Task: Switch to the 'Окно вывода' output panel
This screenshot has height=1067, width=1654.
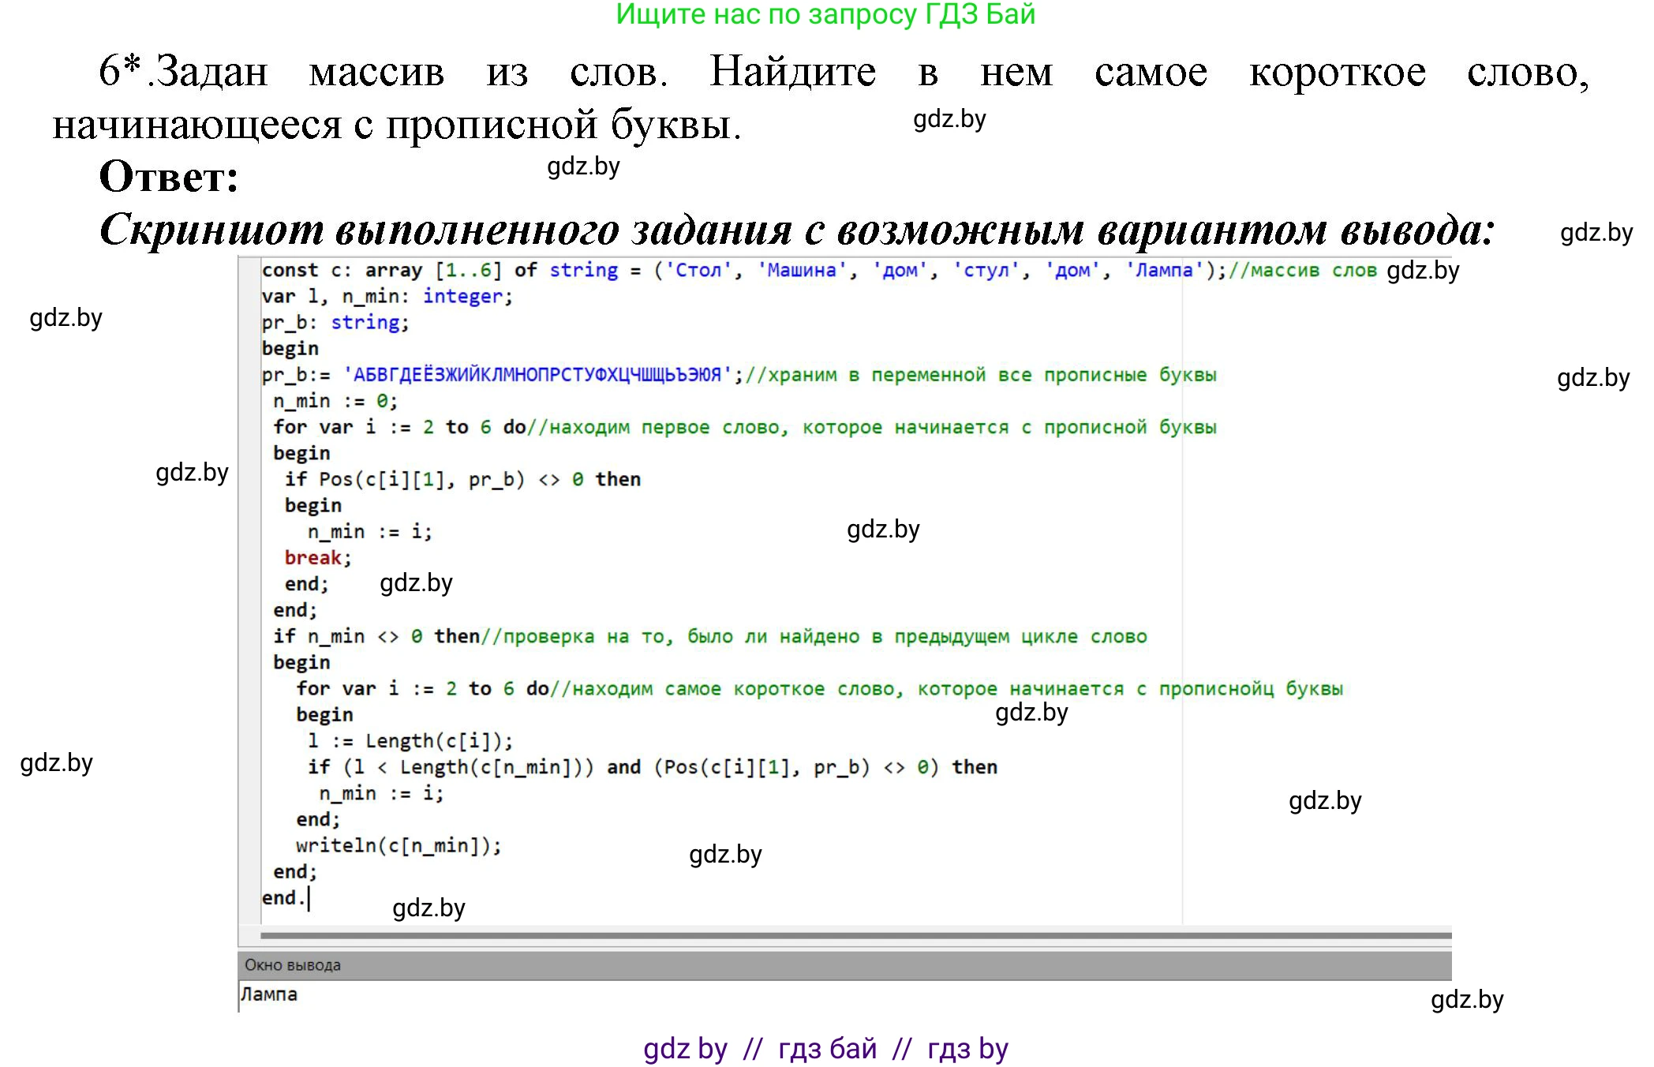Action: 292,964
